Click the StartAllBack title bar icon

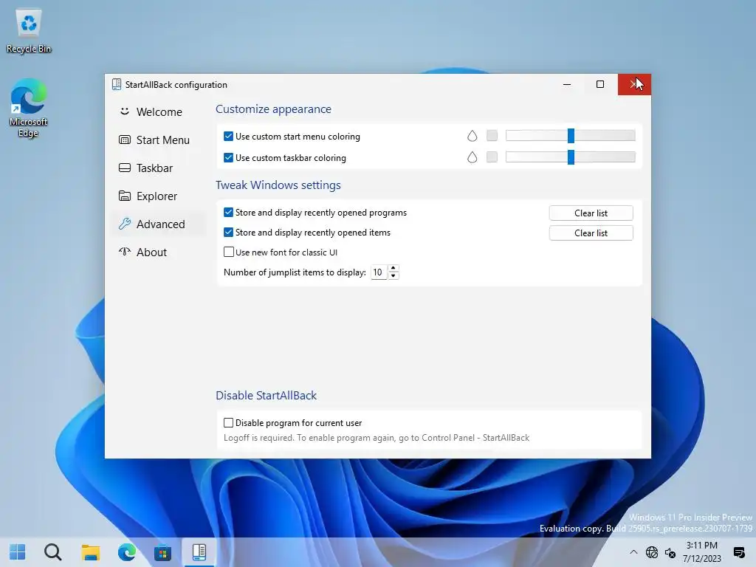[x=116, y=84]
